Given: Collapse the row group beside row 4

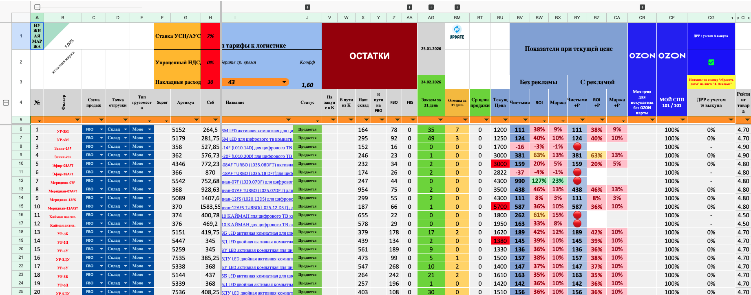Looking at the screenshot, I should pyautogui.click(x=6, y=103).
